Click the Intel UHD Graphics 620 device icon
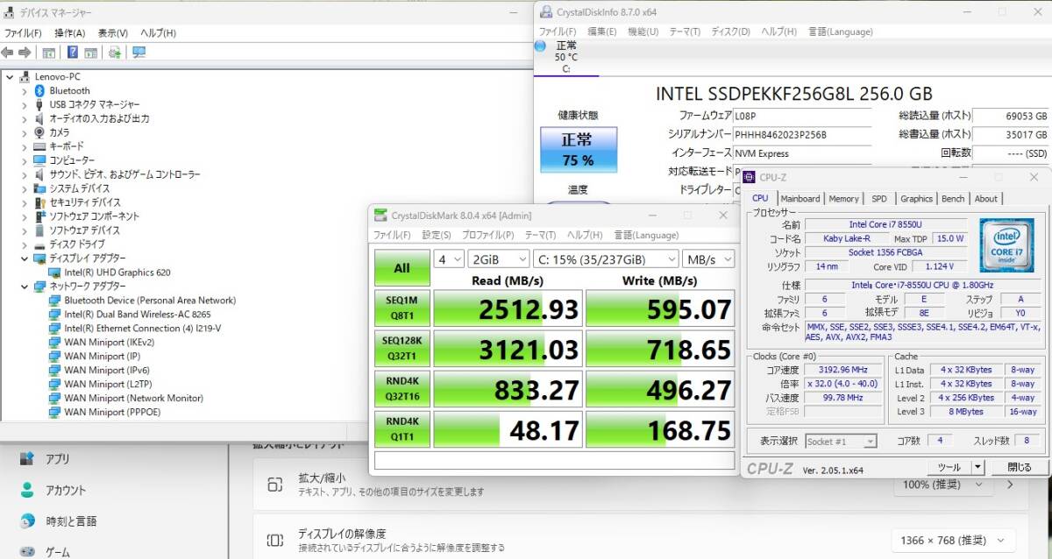 (x=54, y=272)
